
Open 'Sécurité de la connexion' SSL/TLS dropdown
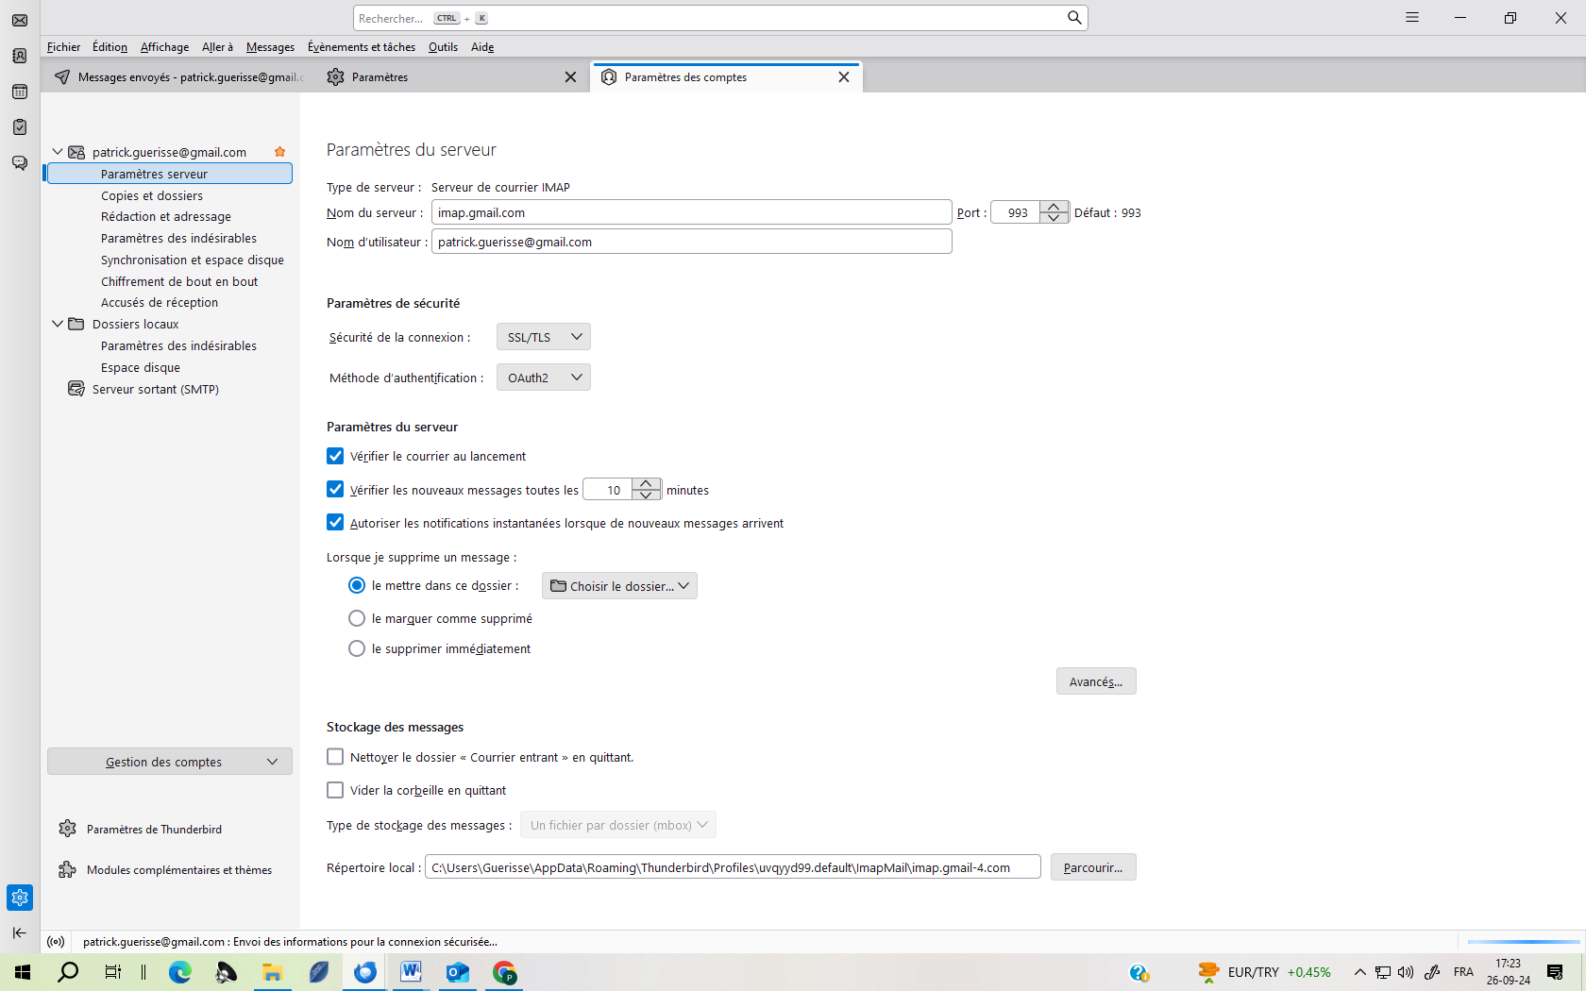[544, 337]
